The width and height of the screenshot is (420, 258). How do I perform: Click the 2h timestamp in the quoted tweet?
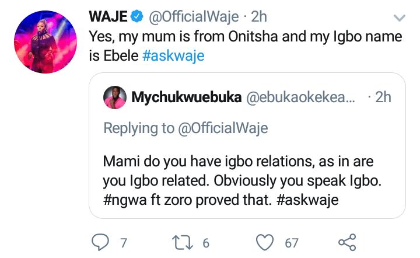point(383,97)
